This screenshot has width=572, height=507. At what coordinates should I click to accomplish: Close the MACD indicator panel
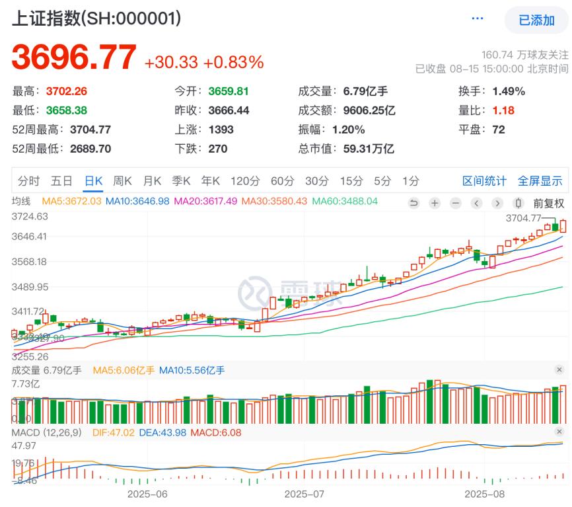559,432
